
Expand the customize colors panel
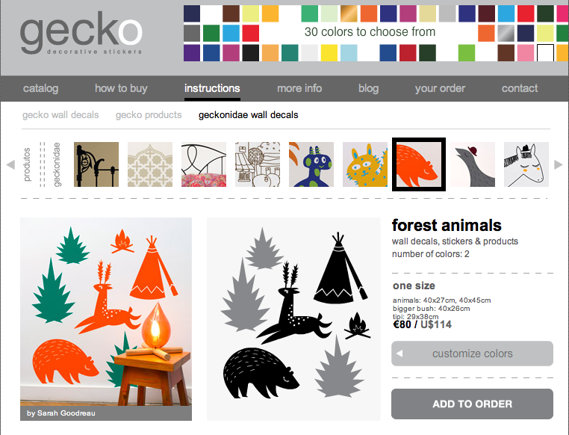coord(472,354)
